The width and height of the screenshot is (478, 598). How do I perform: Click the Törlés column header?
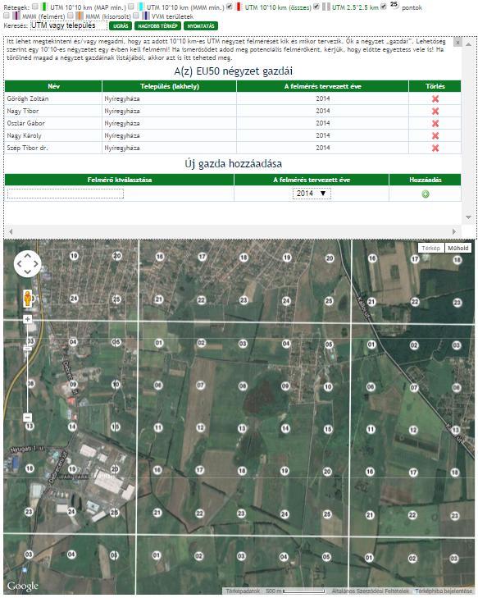[435, 86]
